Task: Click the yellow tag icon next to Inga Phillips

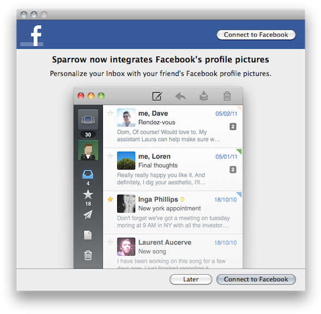Action: point(183,200)
